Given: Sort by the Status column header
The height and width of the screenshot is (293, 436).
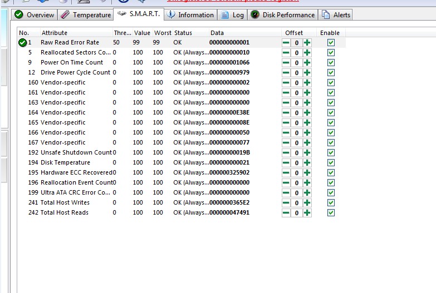Looking at the screenshot, I should click(191, 33).
